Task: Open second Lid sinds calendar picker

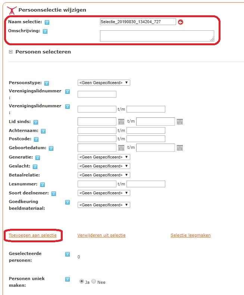Action: tap(180, 122)
